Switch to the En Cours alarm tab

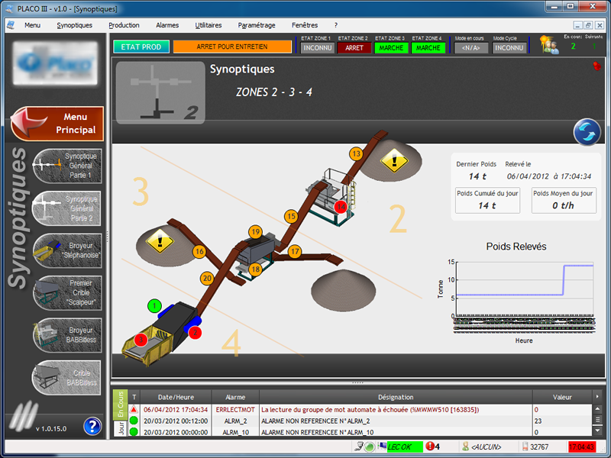(119, 403)
